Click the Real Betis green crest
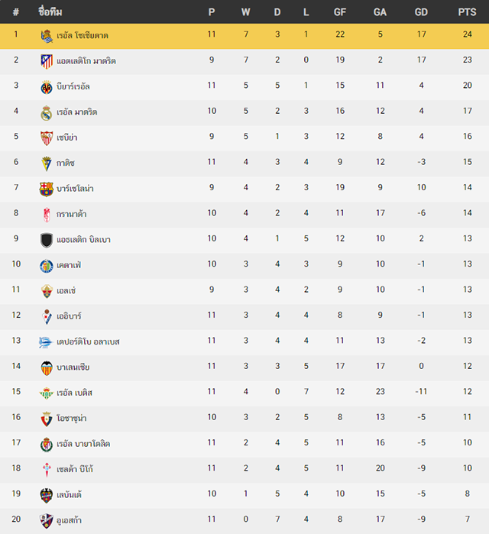The image size is (489, 534). point(47,393)
